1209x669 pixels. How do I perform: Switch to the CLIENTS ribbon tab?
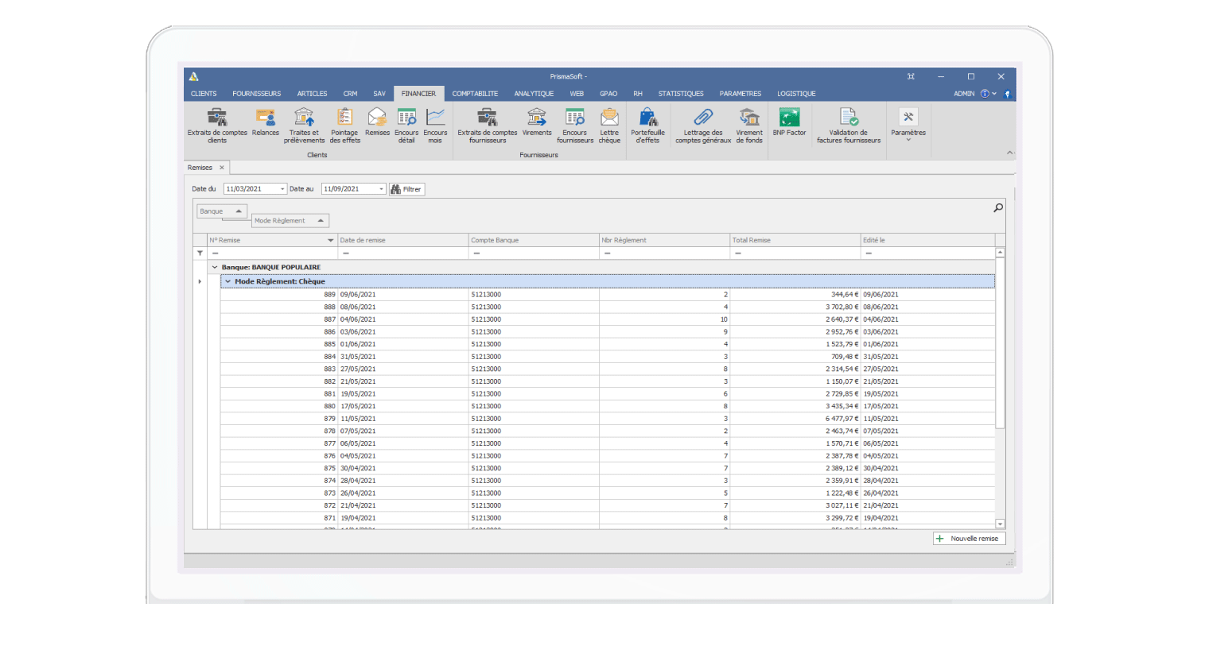coord(204,94)
